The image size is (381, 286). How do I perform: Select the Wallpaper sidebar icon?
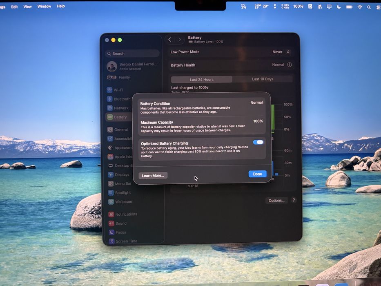(111, 201)
